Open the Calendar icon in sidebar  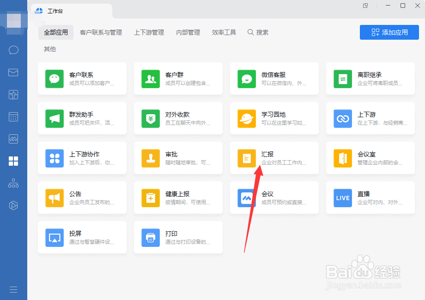pyautogui.click(x=13, y=117)
